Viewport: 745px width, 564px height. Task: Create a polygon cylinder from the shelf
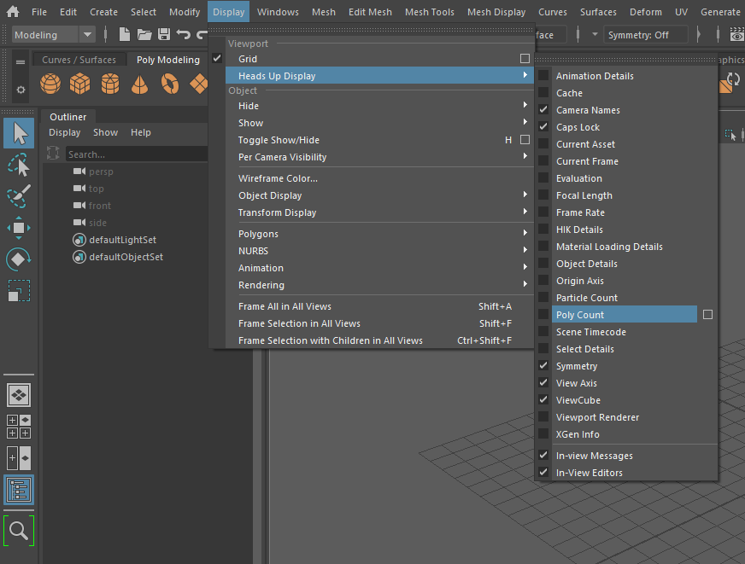click(x=109, y=84)
